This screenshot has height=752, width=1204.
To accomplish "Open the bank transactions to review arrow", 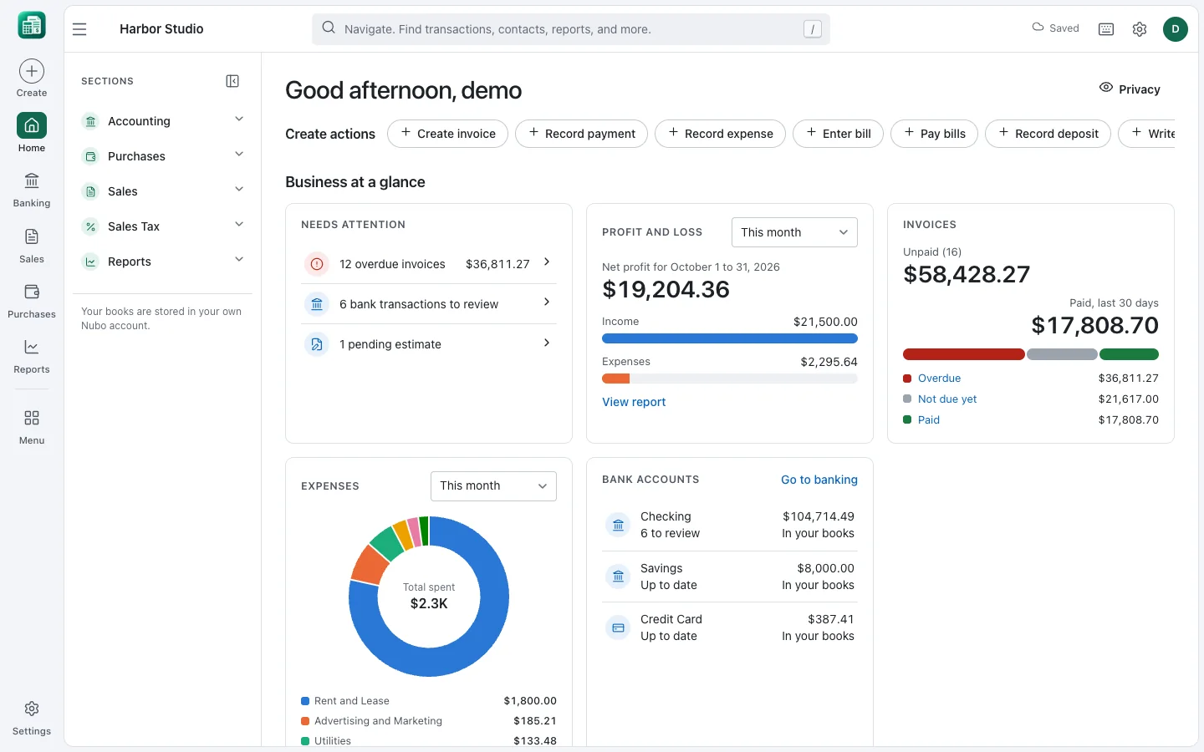I will click(x=547, y=302).
